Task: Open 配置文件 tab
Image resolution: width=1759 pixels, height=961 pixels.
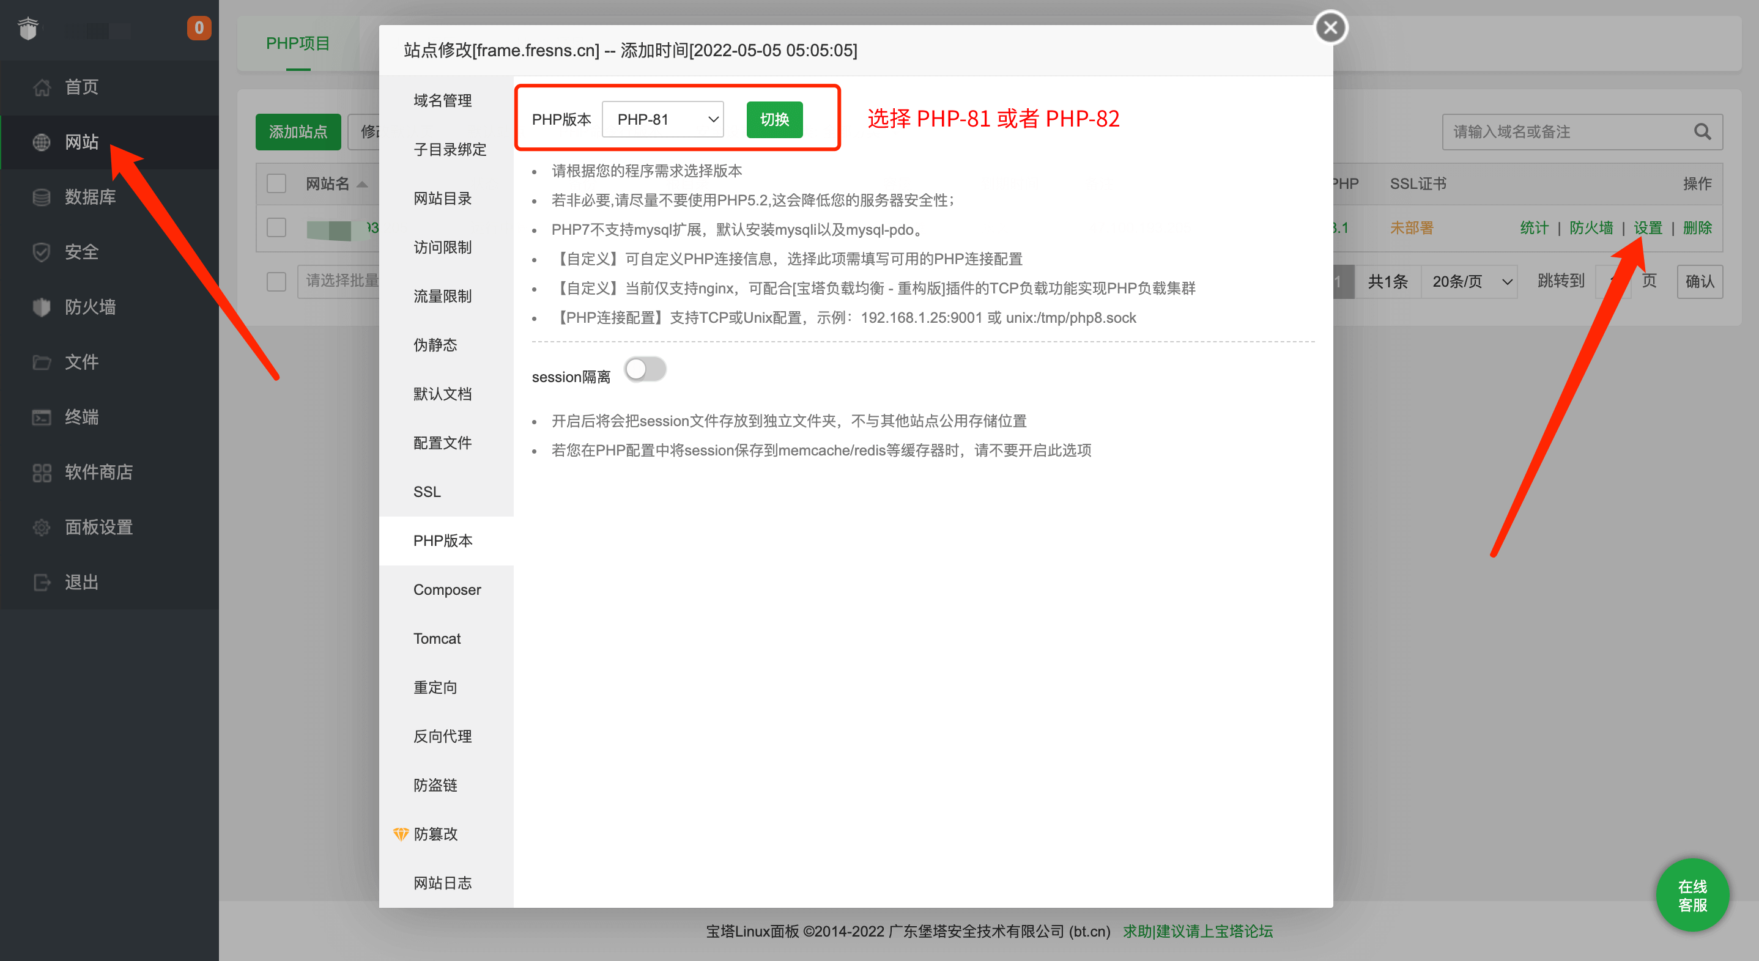Action: [x=446, y=443]
